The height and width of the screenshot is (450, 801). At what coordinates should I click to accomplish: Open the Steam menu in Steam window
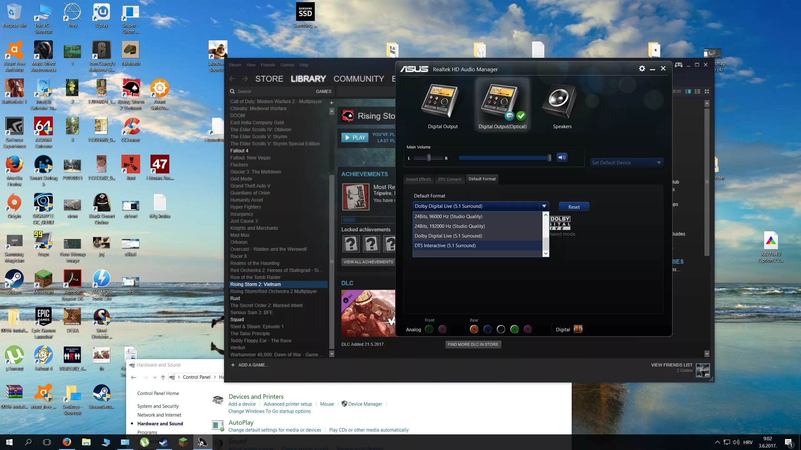tap(235, 65)
